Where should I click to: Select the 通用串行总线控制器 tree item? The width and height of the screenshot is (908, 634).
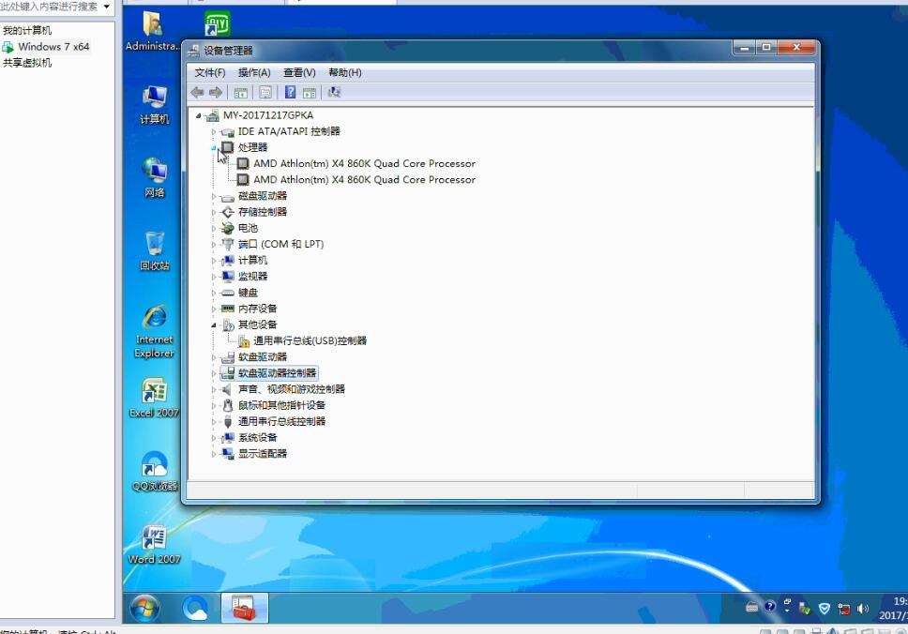click(281, 421)
